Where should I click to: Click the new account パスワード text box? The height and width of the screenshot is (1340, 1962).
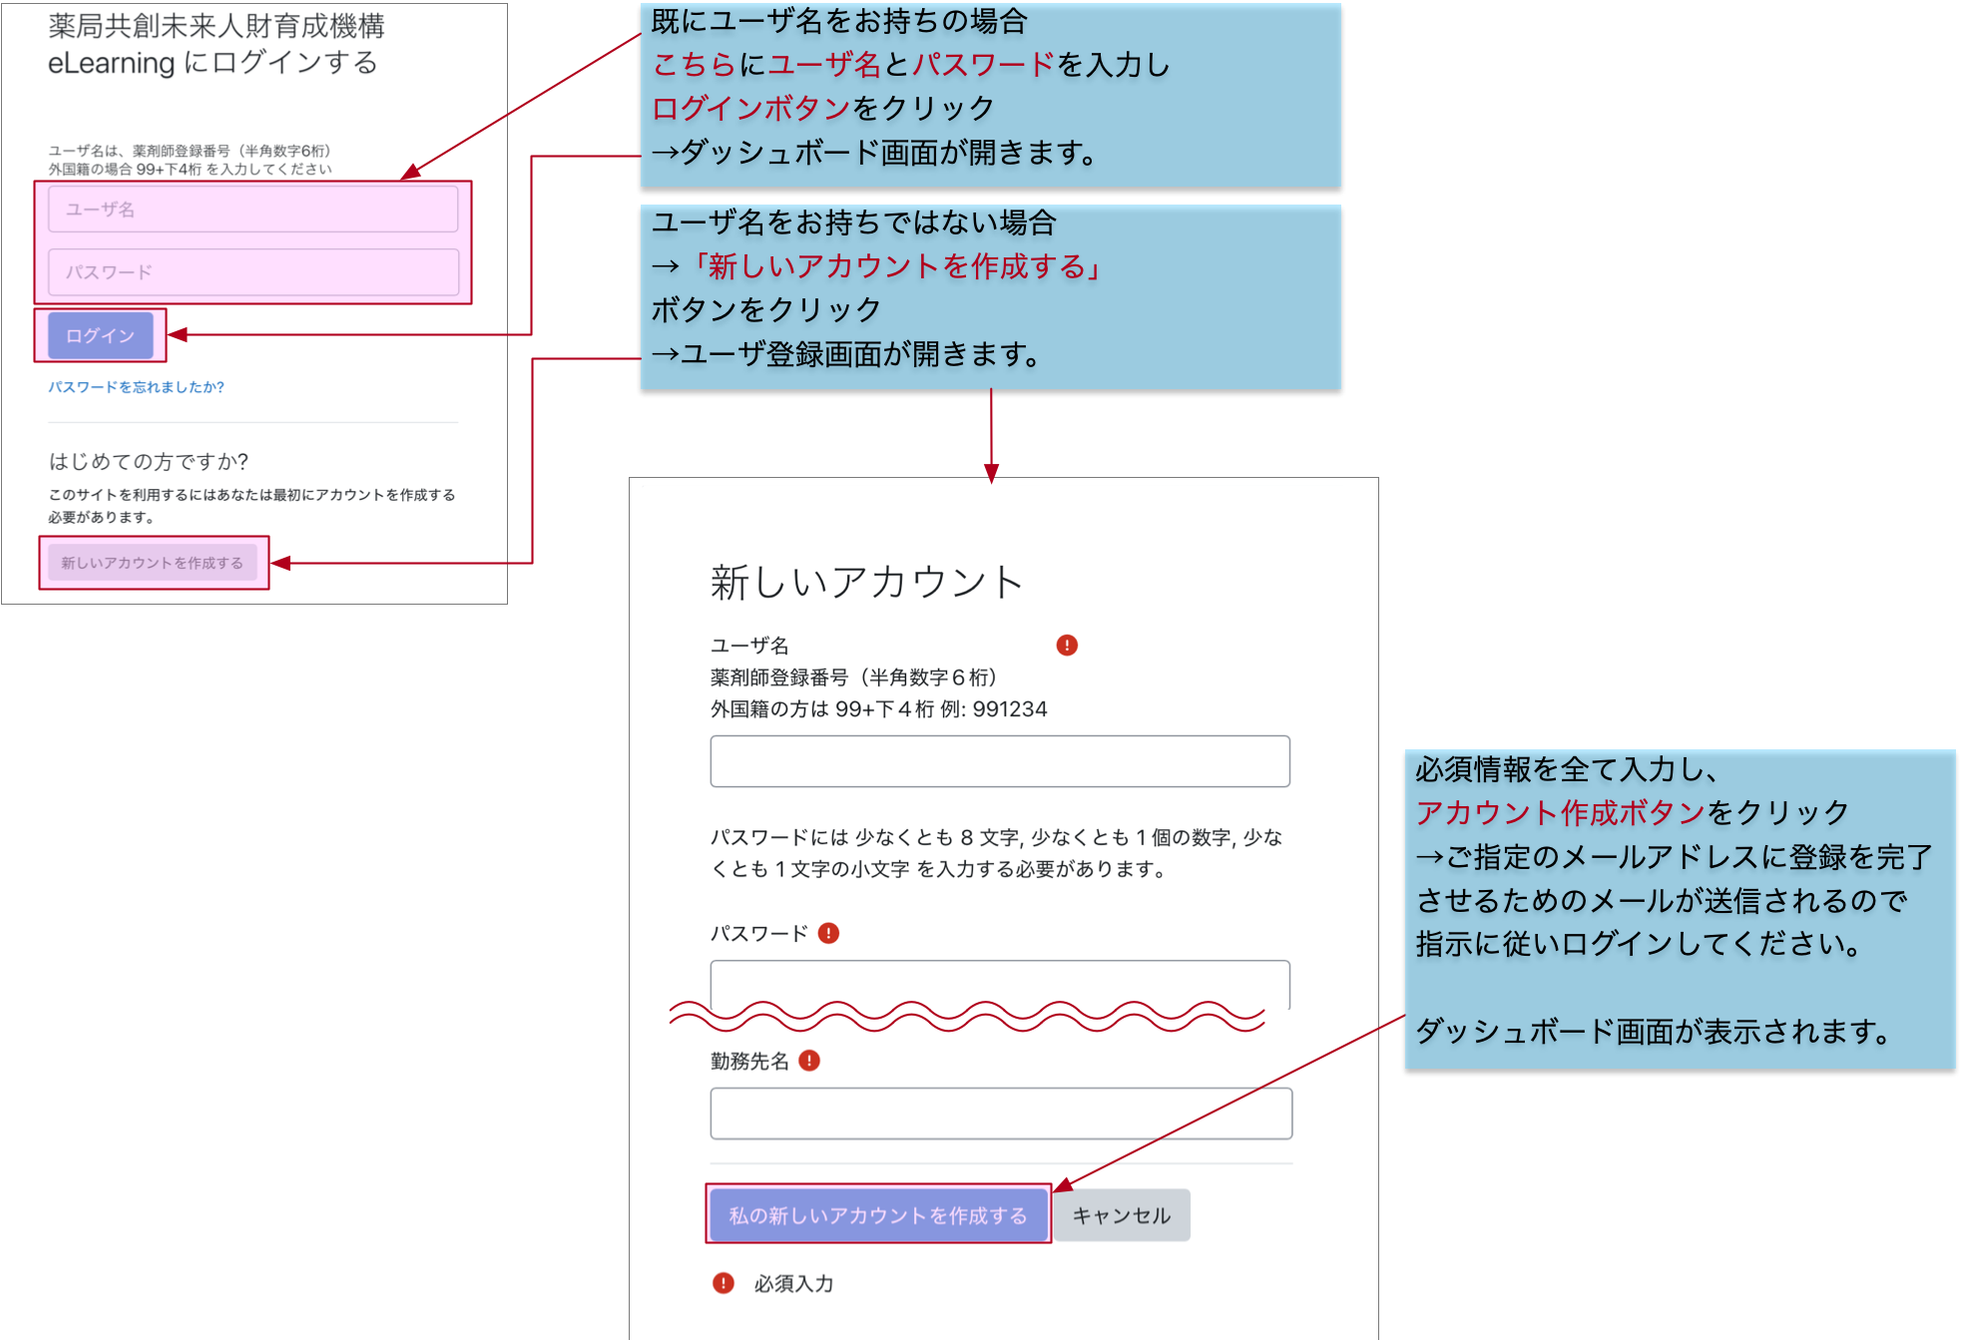pyautogui.click(x=999, y=982)
